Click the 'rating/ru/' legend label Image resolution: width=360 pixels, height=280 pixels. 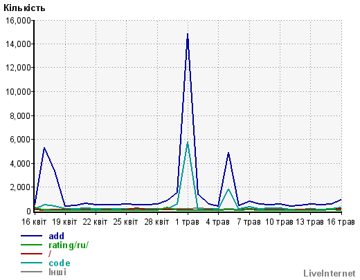(x=69, y=245)
